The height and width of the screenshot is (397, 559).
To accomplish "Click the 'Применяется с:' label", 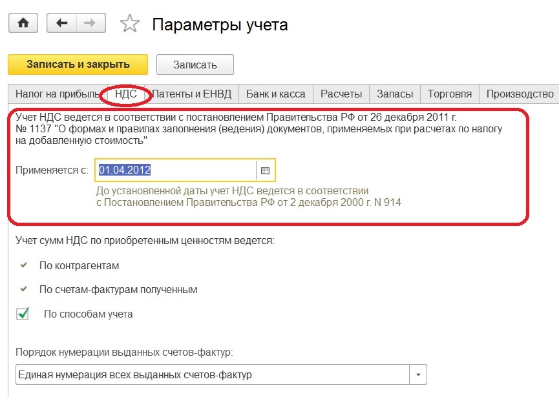I will click(x=52, y=170).
